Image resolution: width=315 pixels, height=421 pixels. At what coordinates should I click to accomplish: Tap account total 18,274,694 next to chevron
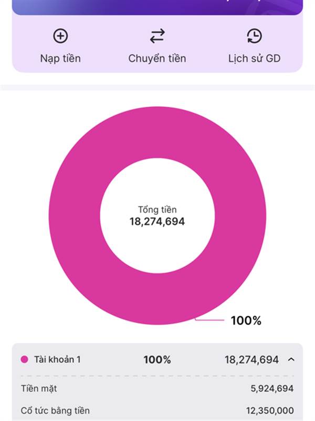tap(251, 360)
